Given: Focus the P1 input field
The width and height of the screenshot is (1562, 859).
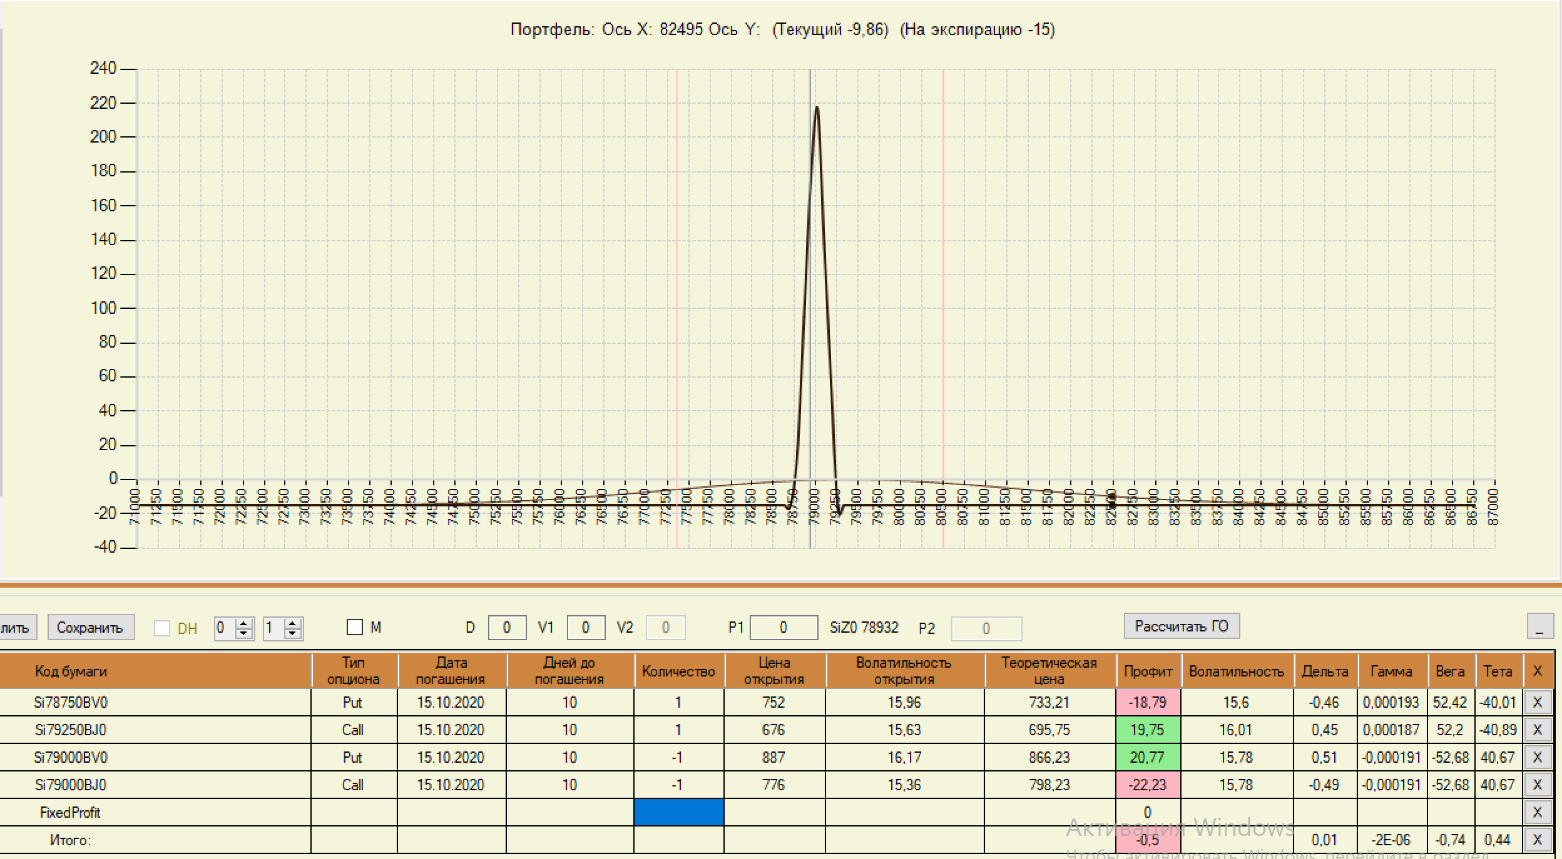Looking at the screenshot, I should pyautogui.click(x=783, y=628).
